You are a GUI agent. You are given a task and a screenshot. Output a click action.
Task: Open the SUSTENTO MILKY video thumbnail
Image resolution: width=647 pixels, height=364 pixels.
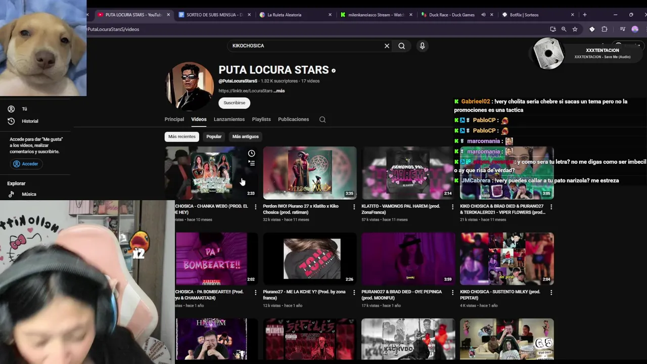tap(507, 259)
